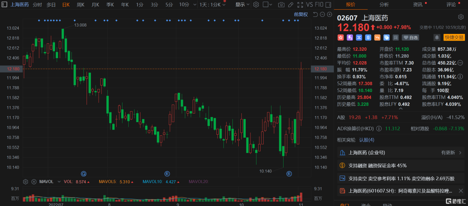This screenshot has width=468, height=206.
Task: Open the VS compare function
Action: point(309,5)
